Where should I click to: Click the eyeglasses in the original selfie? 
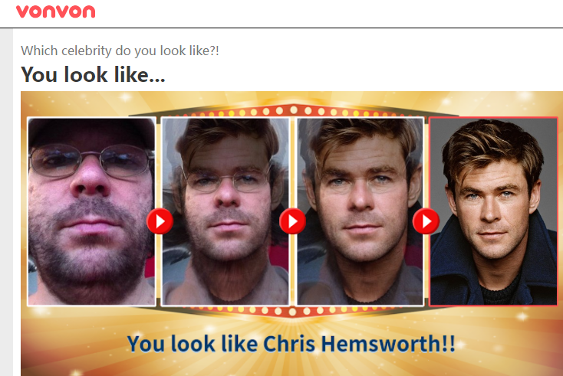(91, 160)
